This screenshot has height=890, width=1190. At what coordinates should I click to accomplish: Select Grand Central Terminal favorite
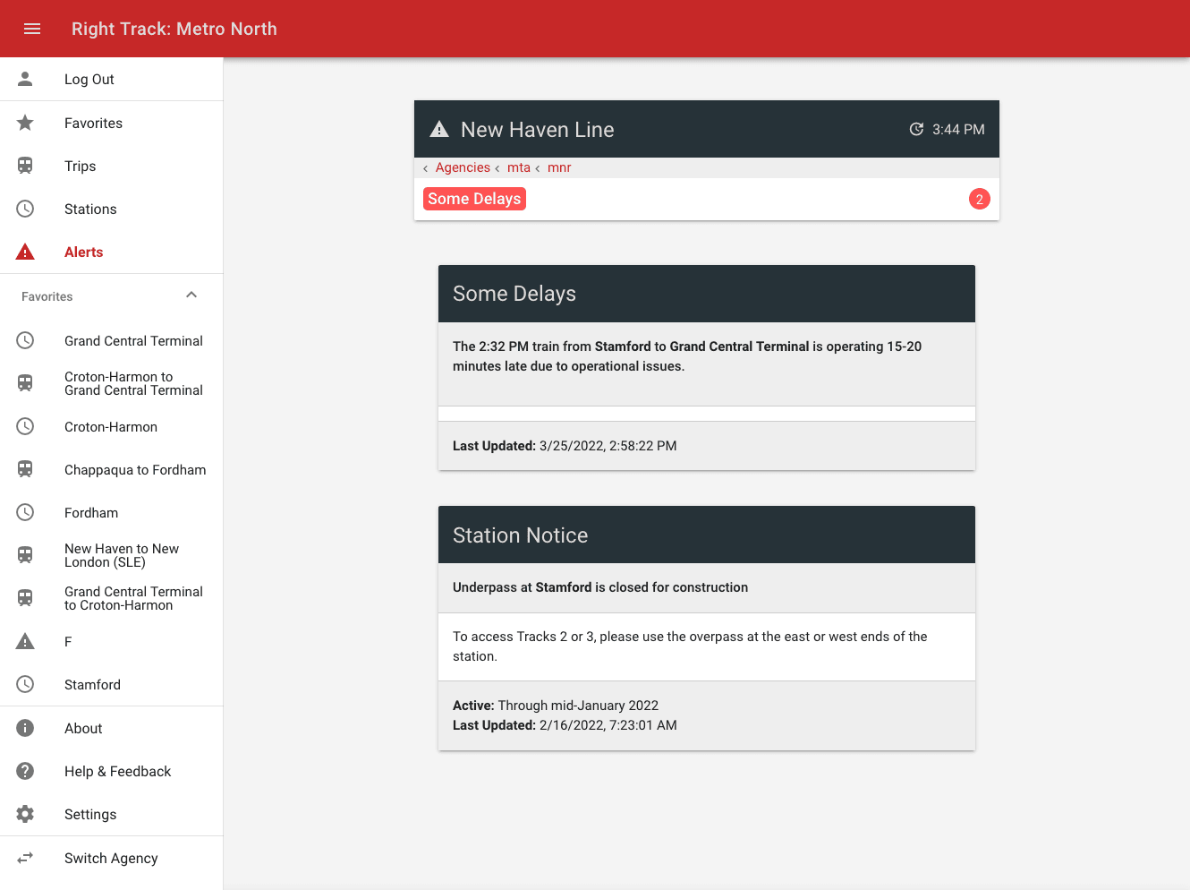tap(133, 340)
